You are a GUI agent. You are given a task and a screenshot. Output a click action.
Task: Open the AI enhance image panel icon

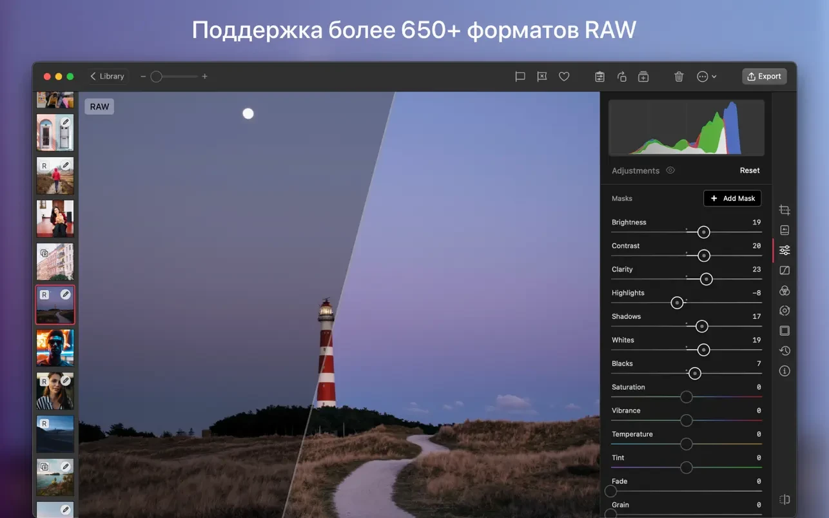click(x=785, y=230)
